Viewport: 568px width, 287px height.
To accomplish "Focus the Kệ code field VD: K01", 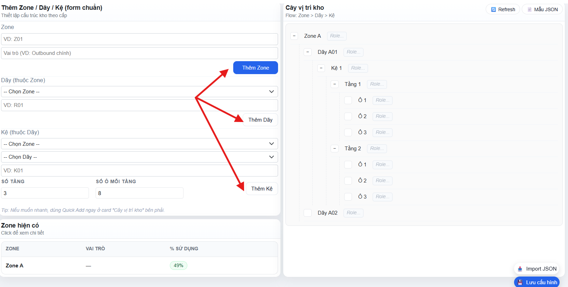I will [x=139, y=171].
